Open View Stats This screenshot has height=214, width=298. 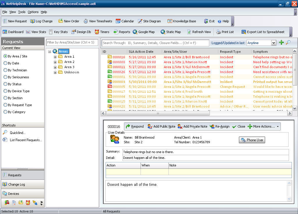coord(36,32)
